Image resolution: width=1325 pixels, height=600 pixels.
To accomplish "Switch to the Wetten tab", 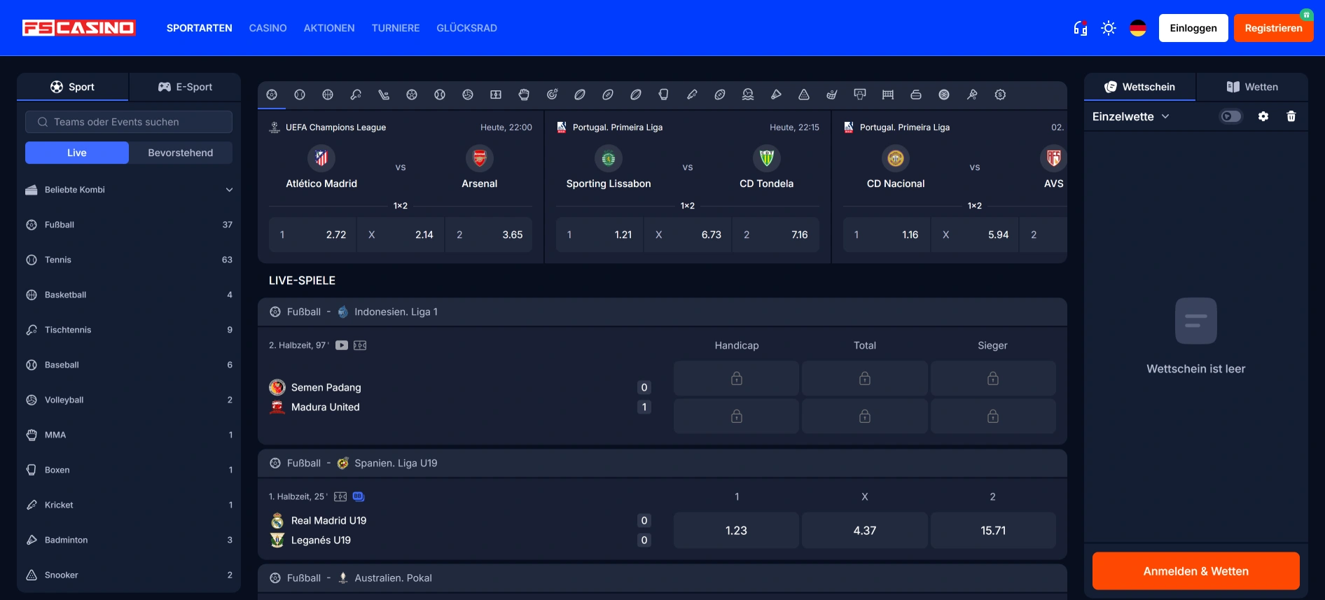I will click(1252, 87).
